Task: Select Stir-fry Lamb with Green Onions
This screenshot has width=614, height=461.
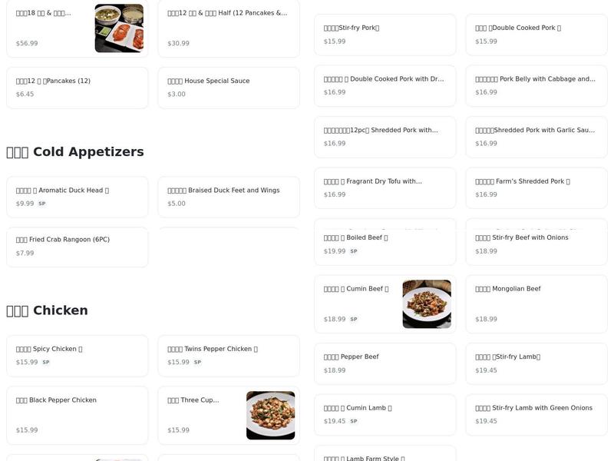Action: click(x=535, y=415)
